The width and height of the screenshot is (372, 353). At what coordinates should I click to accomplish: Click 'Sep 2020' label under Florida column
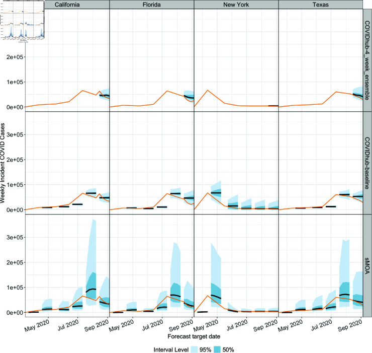[x=181, y=325]
